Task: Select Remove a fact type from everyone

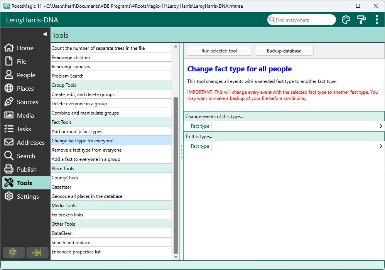Action: pos(111,150)
